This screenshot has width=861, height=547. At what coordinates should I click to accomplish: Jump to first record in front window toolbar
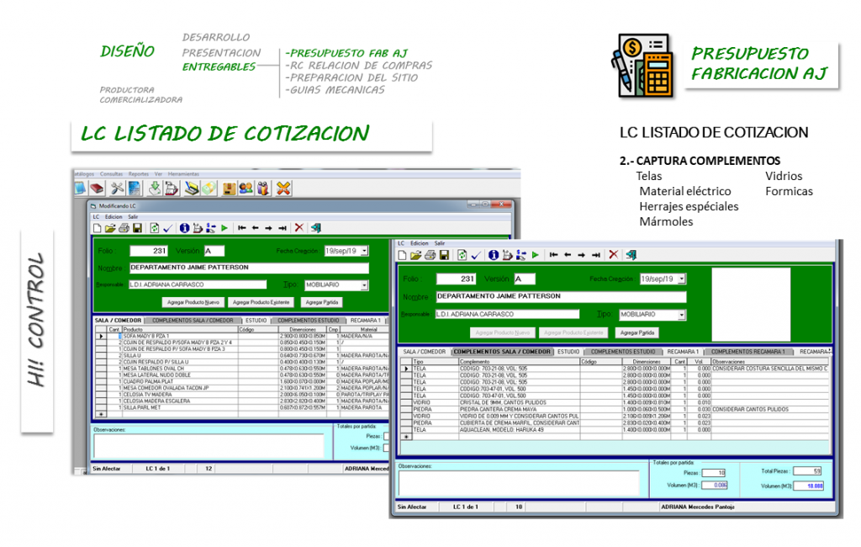click(552, 254)
